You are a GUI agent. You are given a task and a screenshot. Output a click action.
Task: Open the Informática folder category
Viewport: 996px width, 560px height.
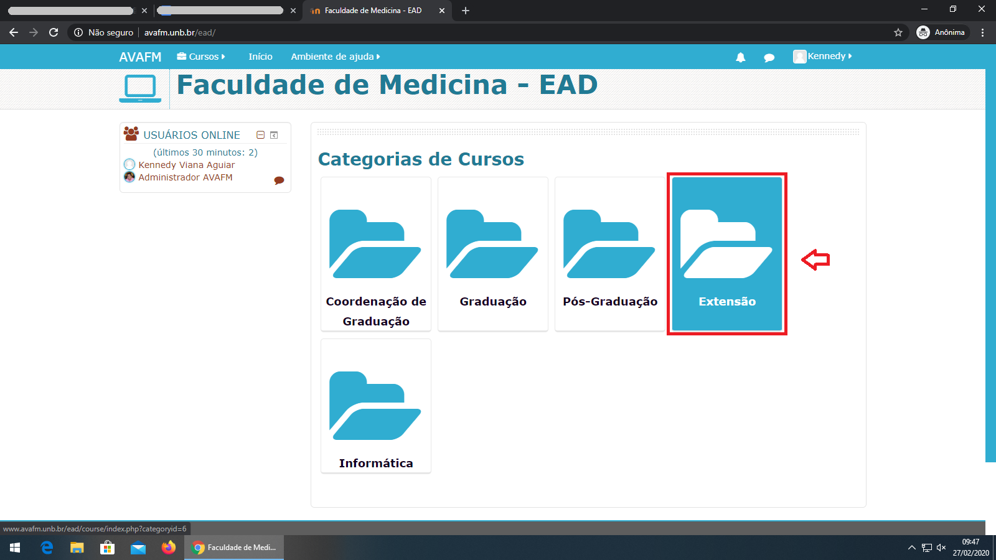(x=375, y=407)
